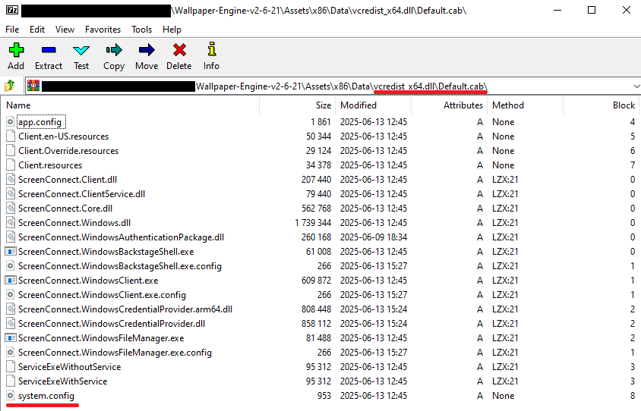Image resolution: width=641 pixels, height=411 pixels.
Task: Click the archive icon in address bar
Action: tap(33, 86)
